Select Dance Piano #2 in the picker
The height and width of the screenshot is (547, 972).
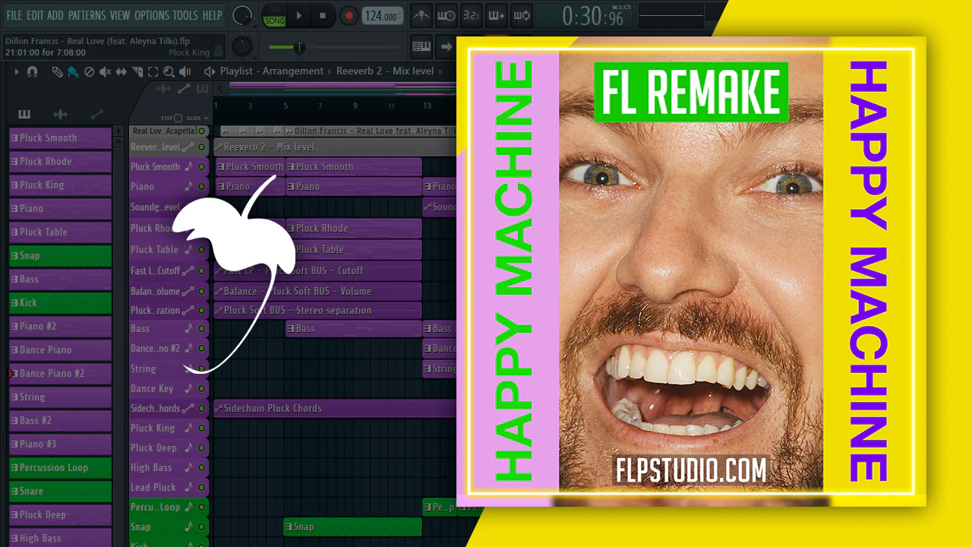pyautogui.click(x=60, y=374)
